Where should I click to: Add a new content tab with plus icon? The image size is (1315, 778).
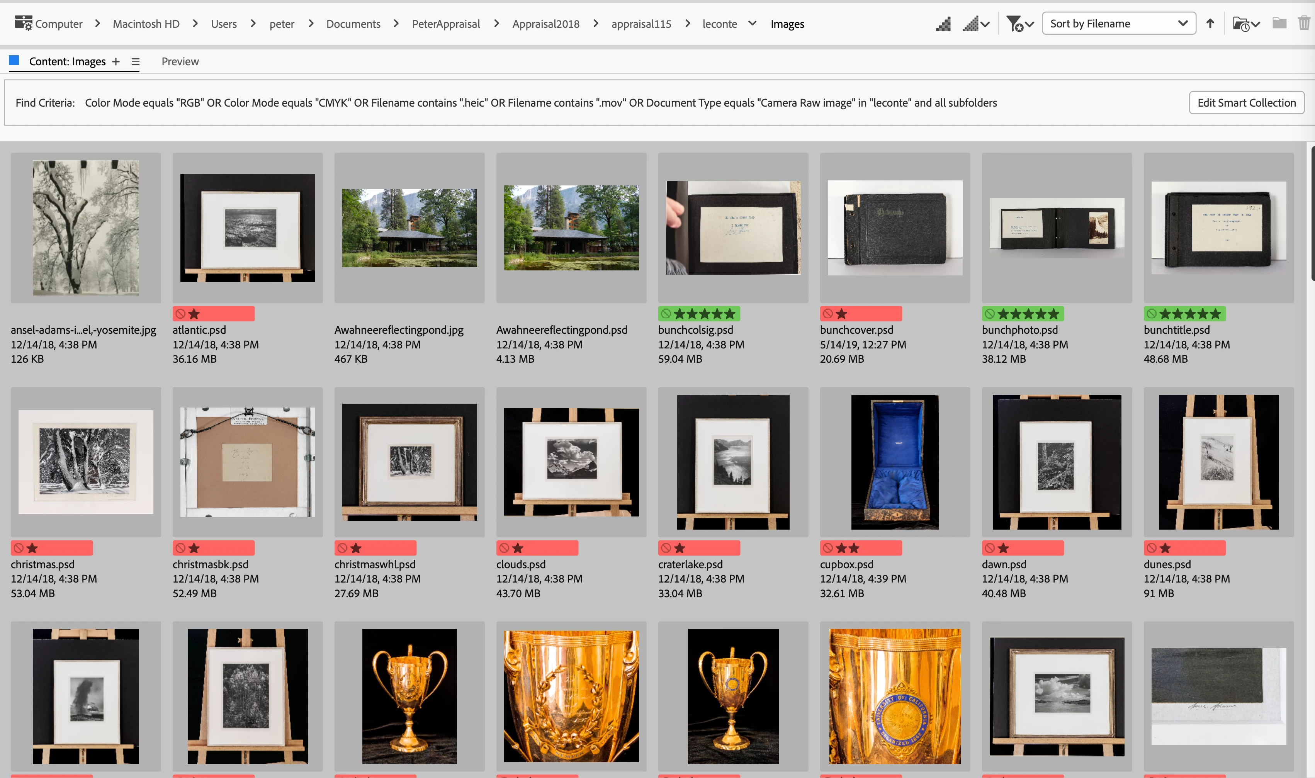pyautogui.click(x=116, y=62)
